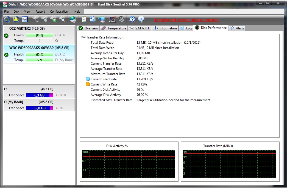Click the disk with clock toolbar icon
The image size is (287, 188).
45,19
